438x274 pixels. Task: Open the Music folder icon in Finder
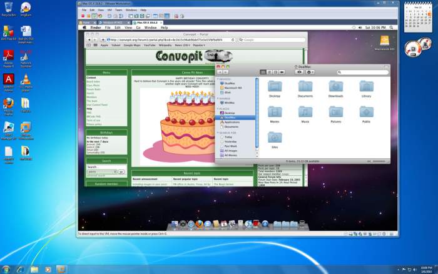pos(305,112)
